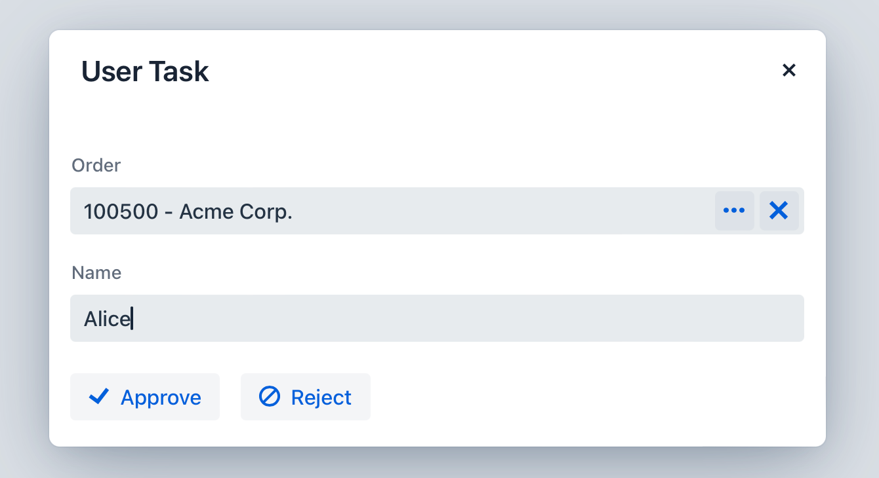879x478 pixels.
Task: Click the prohibition icon on the Reject button
Action: (268, 396)
